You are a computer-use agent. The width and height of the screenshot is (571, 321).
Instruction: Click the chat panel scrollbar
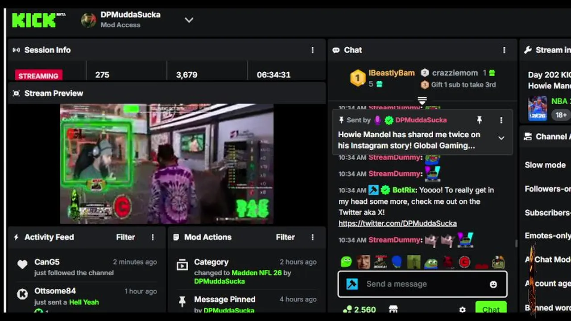click(516, 243)
